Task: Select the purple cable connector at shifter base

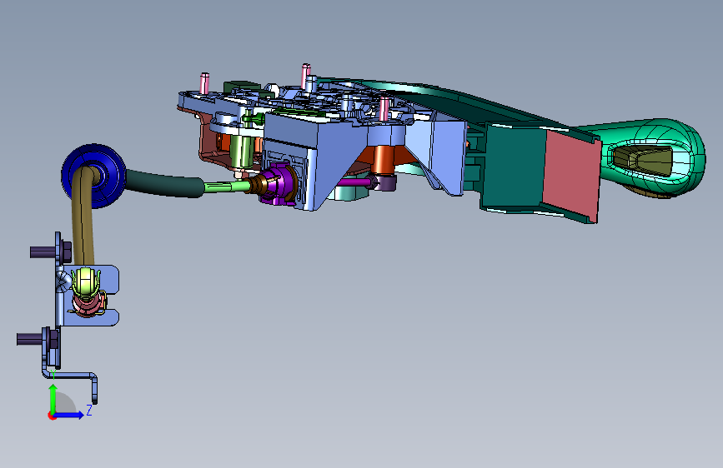Action: (278, 184)
